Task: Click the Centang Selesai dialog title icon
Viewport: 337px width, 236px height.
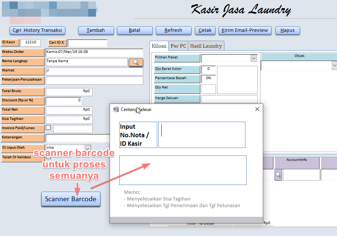Action: tap(116, 109)
